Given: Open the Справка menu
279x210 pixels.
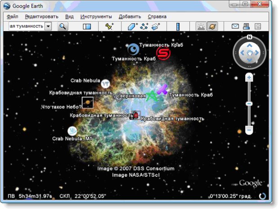Looking at the screenshot, I should pos(157,17).
